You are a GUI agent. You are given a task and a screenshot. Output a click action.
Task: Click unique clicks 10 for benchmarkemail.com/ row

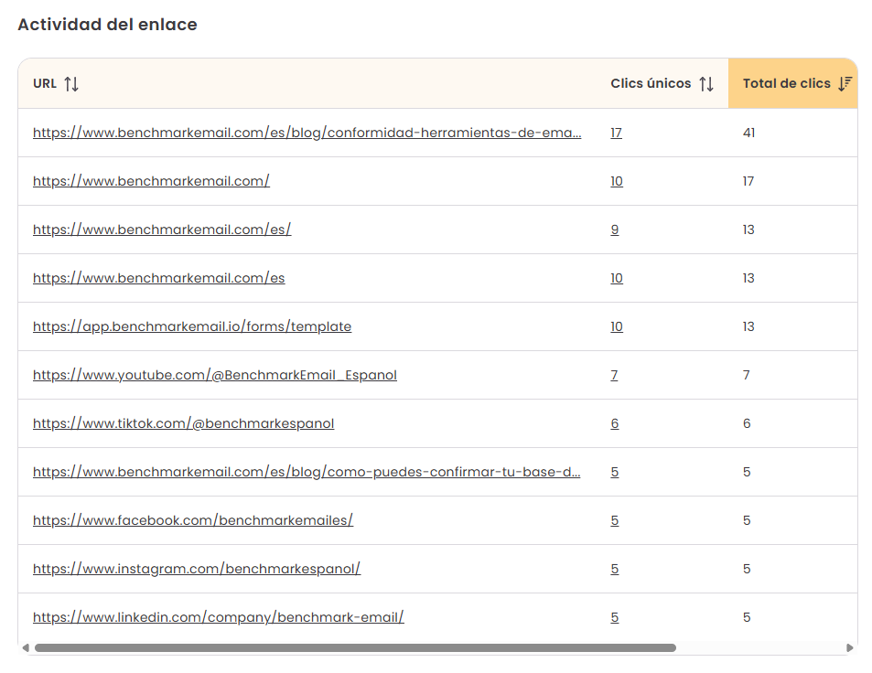click(617, 181)
